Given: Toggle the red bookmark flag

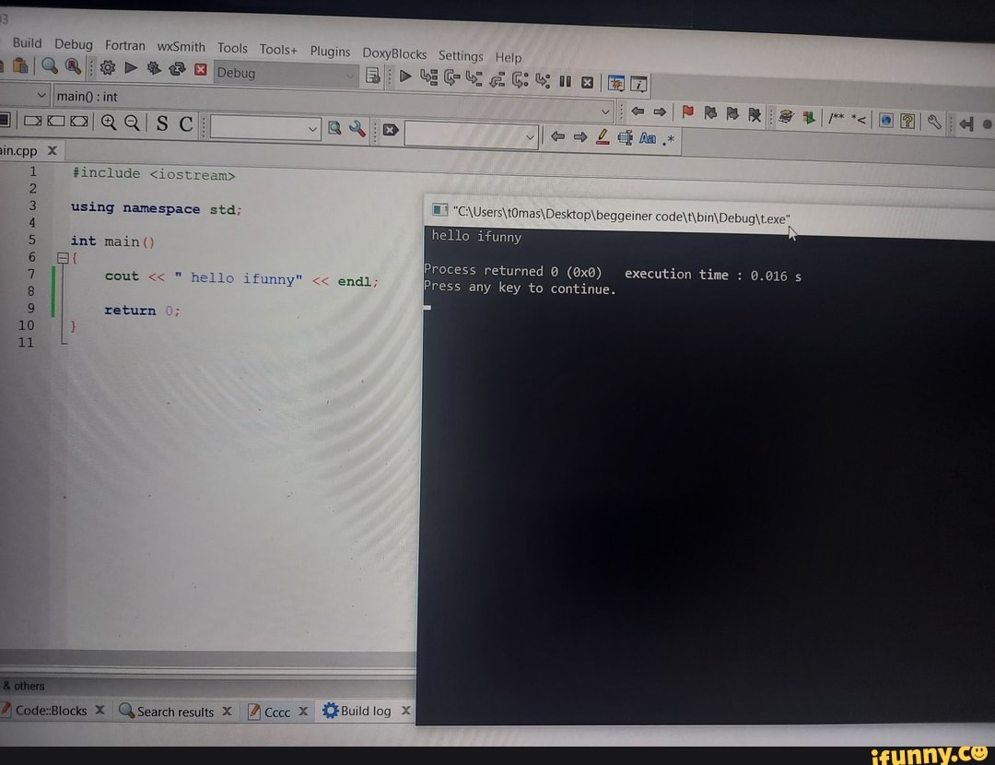Looking at the screenshot, I should tap(687, 112).
